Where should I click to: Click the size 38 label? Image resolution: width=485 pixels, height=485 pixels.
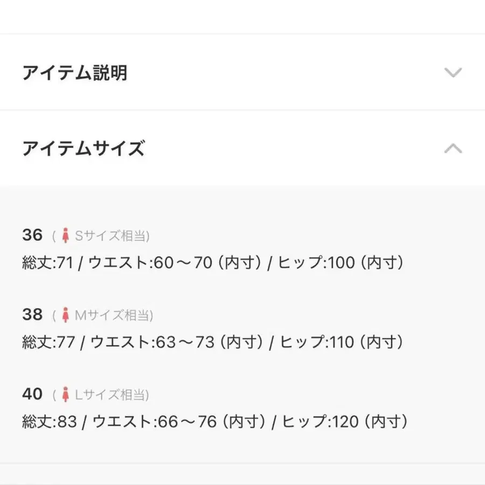point(32,314)
